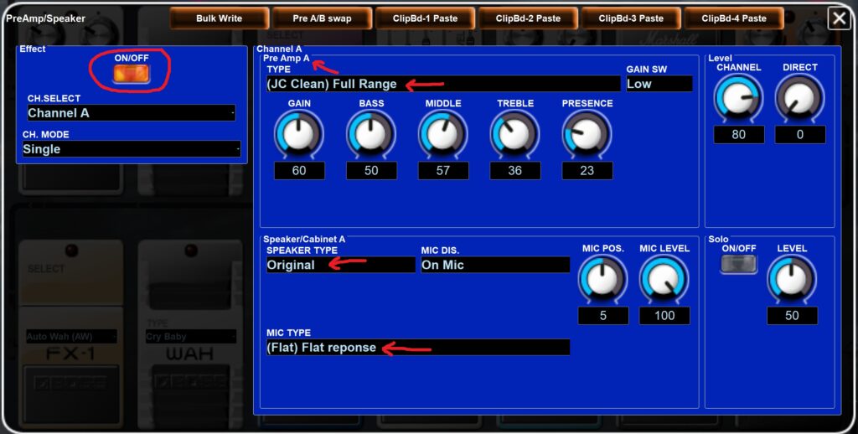Click the ClipBd-1 Paste button

[425, 18]
